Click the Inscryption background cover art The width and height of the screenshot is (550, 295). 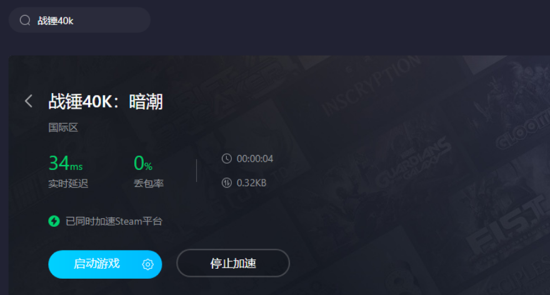point(370,86)
